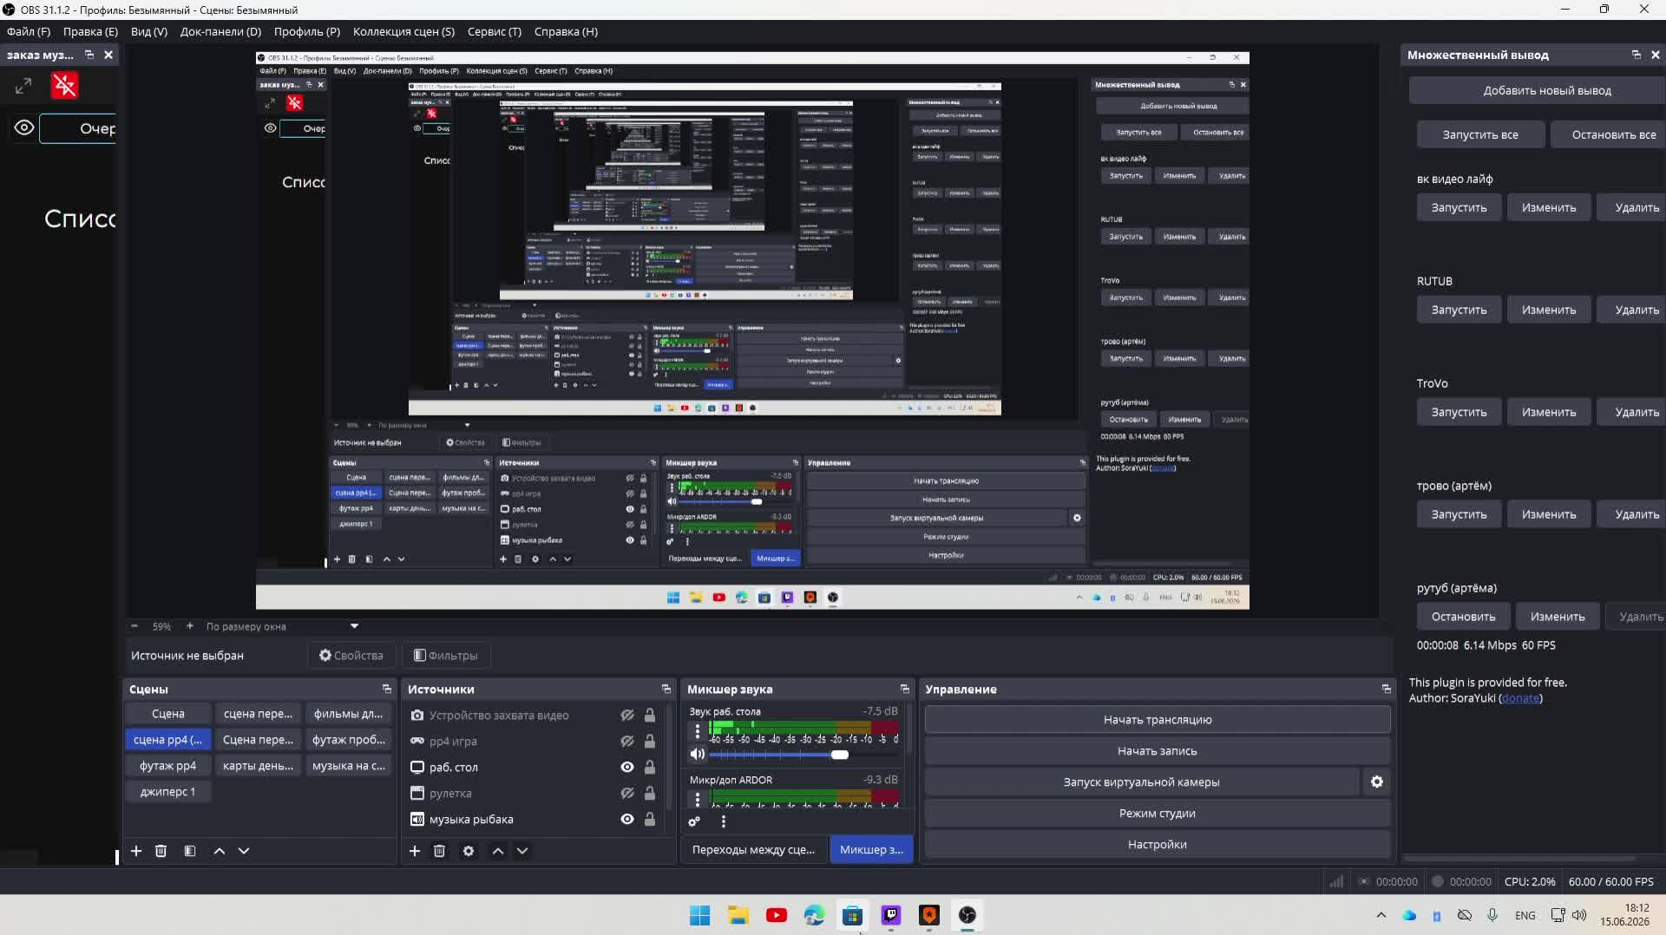Show hidden system tray icons chevron
This screenshot has height=935, width=1666.
[x=1381, y=915]
